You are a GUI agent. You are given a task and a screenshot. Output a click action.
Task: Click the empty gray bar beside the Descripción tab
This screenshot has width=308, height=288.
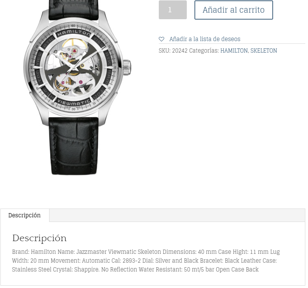[x=177, y=215]
